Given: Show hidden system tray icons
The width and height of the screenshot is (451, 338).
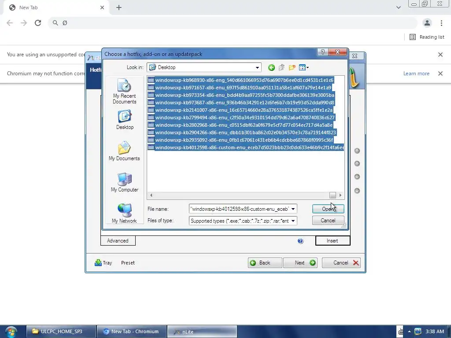Looking at the screenshot, I should [409, 331].
